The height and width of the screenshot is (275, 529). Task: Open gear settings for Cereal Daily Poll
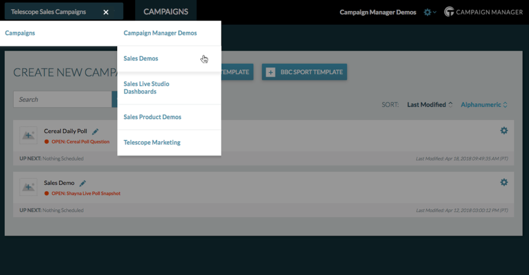[x=504, y=131]
